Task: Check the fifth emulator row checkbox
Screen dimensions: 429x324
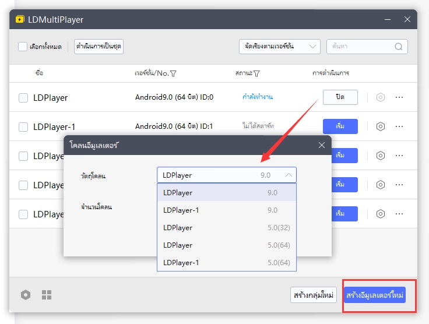Action: pos(23,214)
